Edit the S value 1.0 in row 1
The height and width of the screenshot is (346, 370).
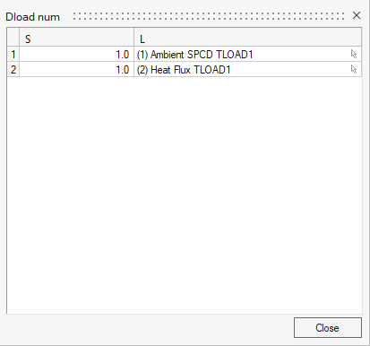coord(76,54)
